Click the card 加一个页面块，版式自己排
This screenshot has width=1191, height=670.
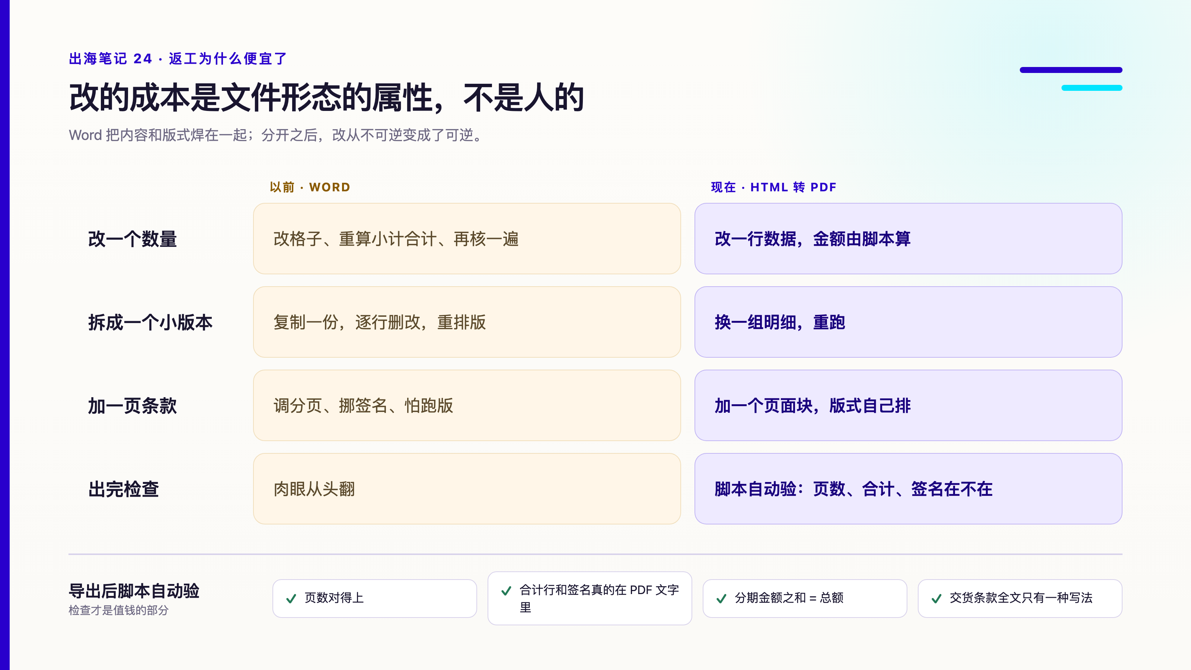(x=908, y=405)
